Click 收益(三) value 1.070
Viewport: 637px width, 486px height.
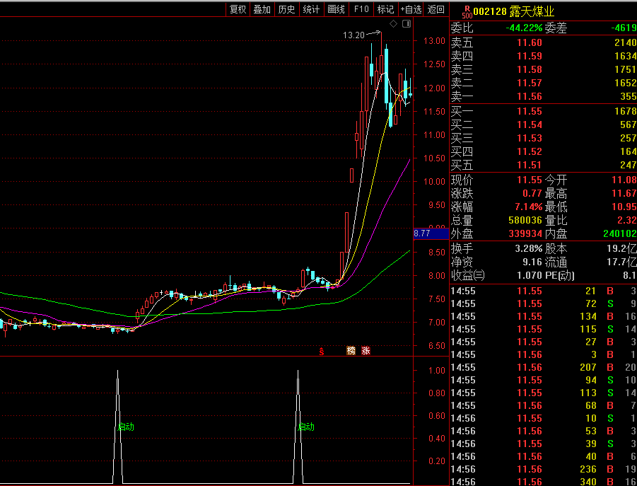(530, 275)
